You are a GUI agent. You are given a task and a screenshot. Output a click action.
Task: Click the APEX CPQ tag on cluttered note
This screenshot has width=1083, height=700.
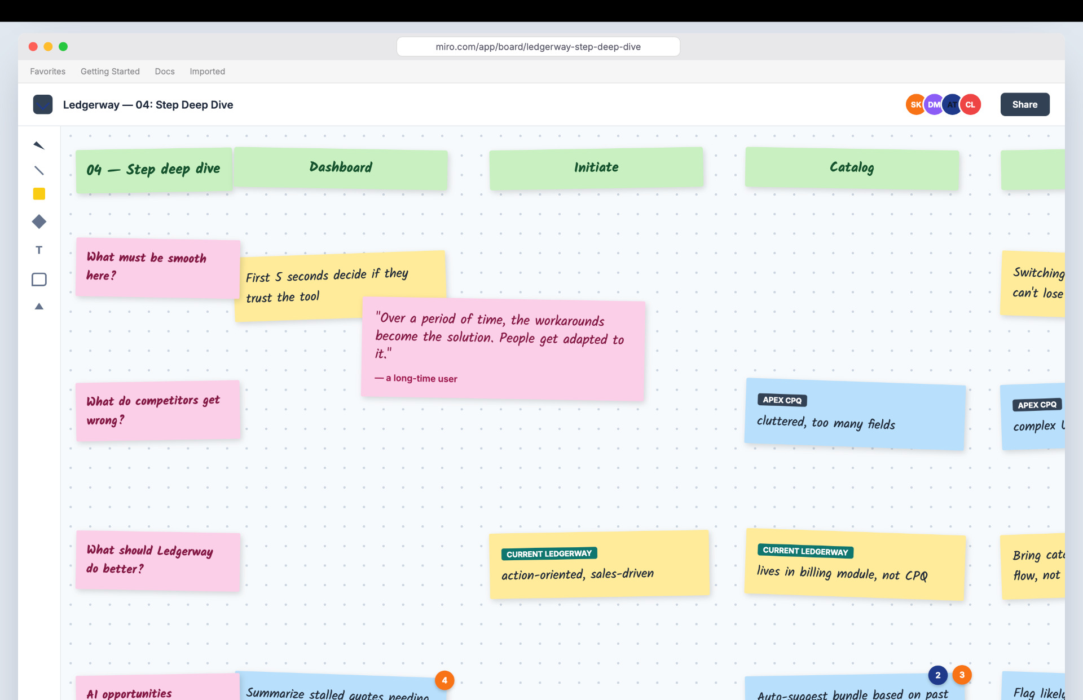coord(782,400)
